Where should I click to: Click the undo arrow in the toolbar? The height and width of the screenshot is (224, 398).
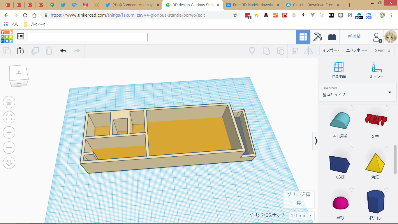pyautogui.click(x=64, y=51)
